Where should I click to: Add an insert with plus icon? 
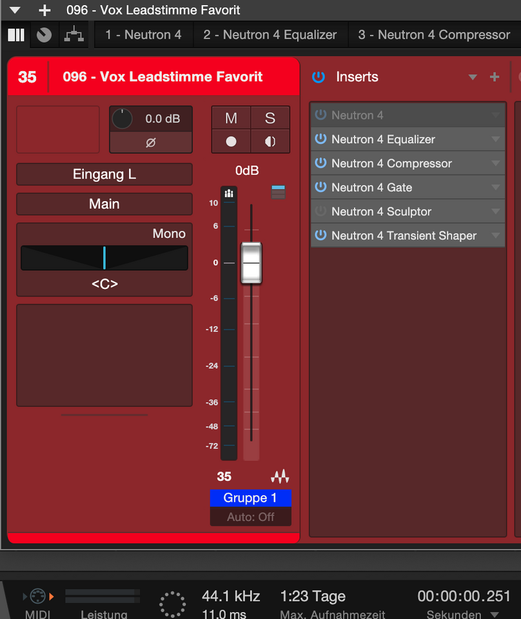pyautogui.click(x=495, y=77)
